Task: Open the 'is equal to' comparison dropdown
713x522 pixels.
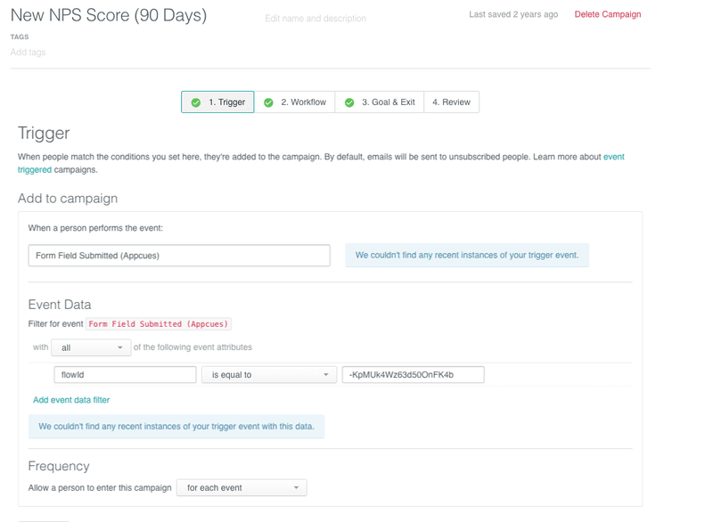Action: click(x=267, y=374)
